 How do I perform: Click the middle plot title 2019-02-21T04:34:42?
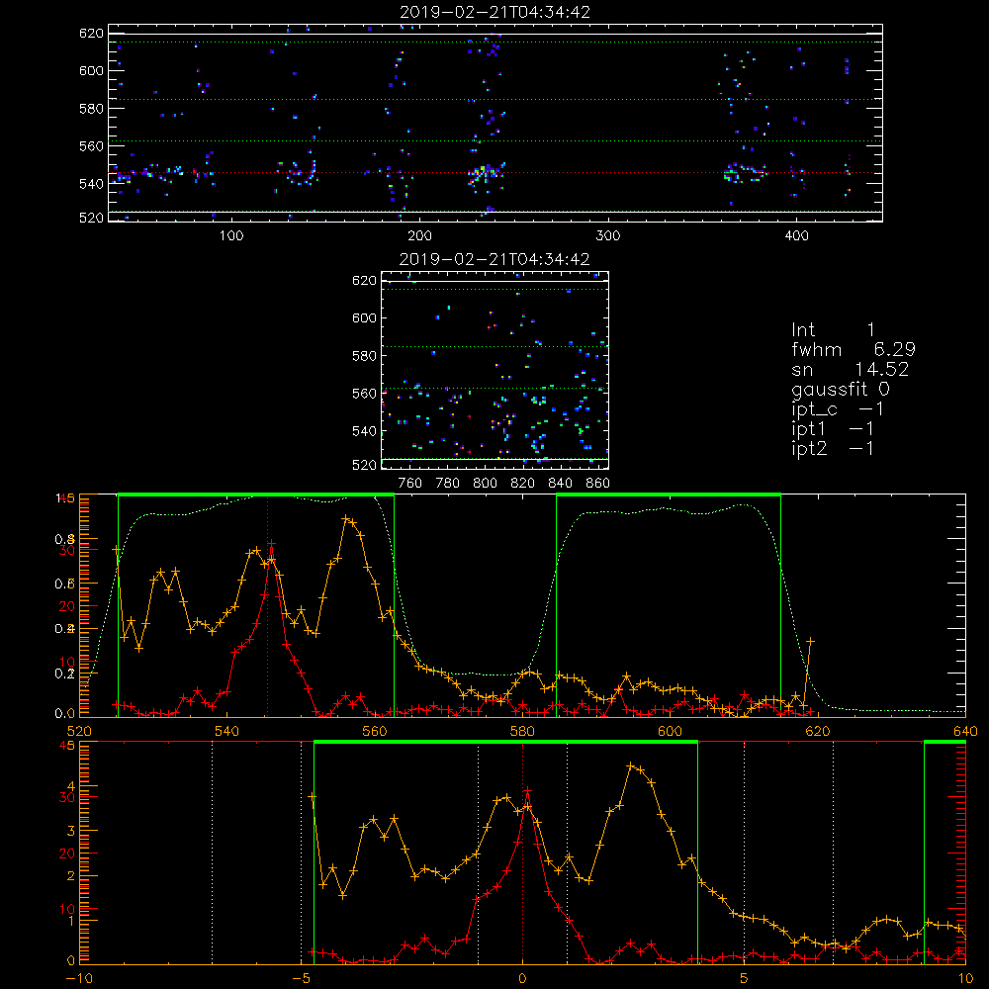tap(494, 259)
